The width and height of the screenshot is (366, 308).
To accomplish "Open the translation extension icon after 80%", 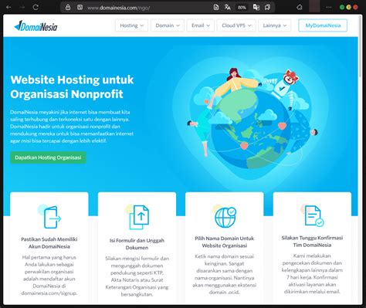I will click(x=256, y=7).
